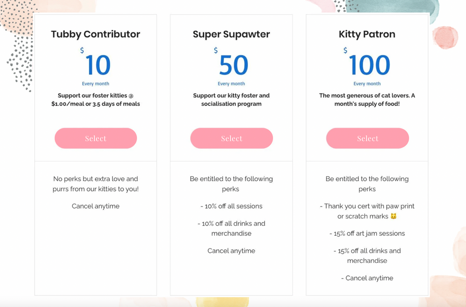The height and width of the screenshot is (307, 466).
Task: Select the Tubby Contributor $10 plan
Action: [96, 138]
